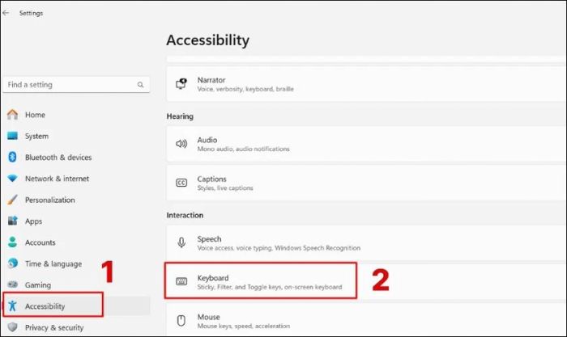Click the Speech microphone icon
The width and height of the screenshot is (567, 337).
(x=181, y=242)
